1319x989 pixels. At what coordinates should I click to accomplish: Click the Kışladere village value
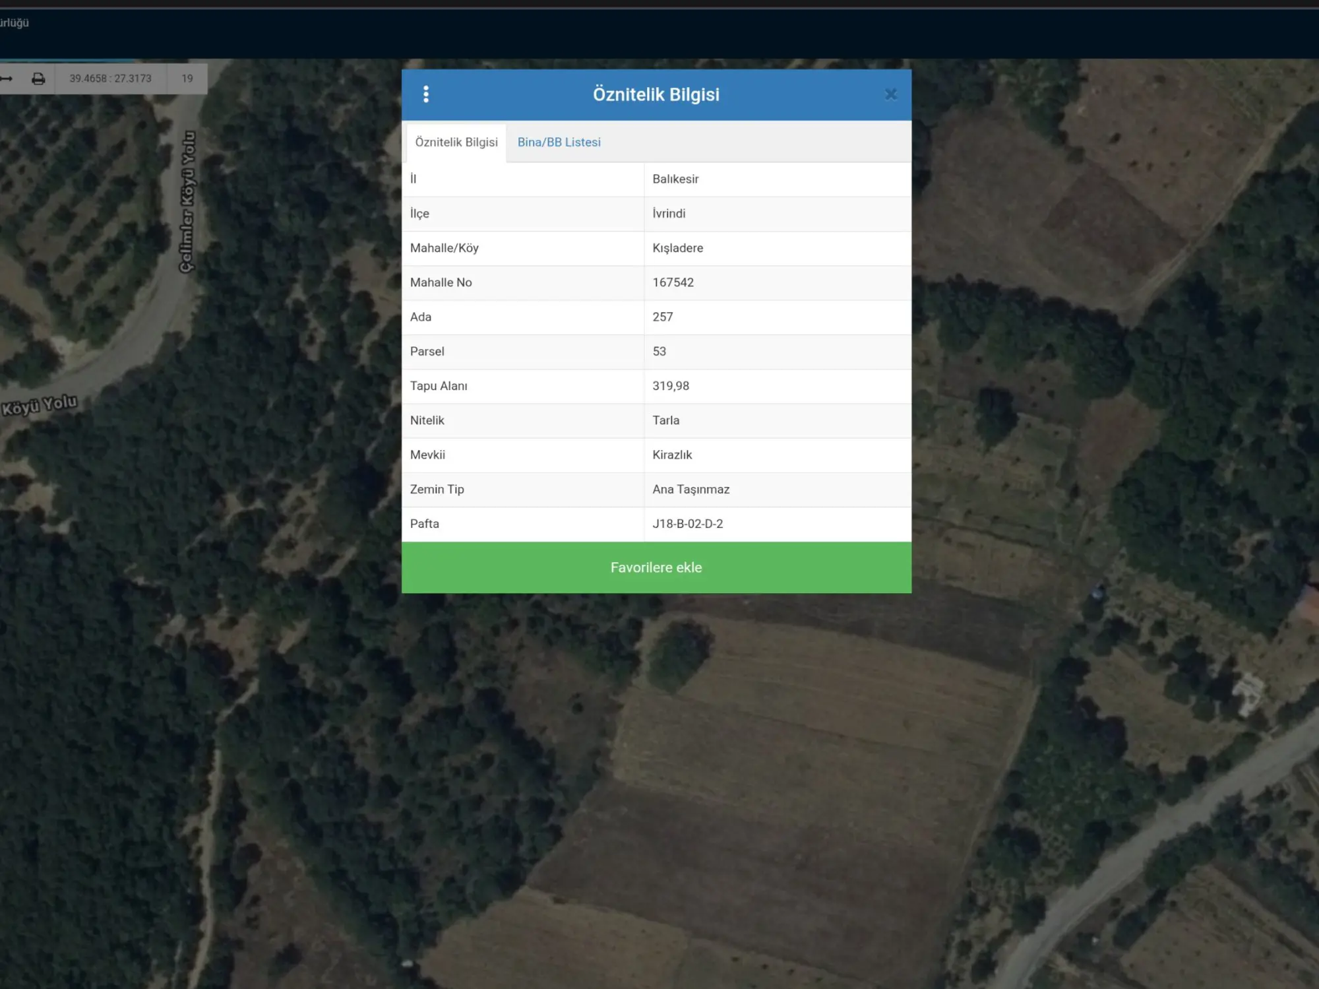(678, 248)
